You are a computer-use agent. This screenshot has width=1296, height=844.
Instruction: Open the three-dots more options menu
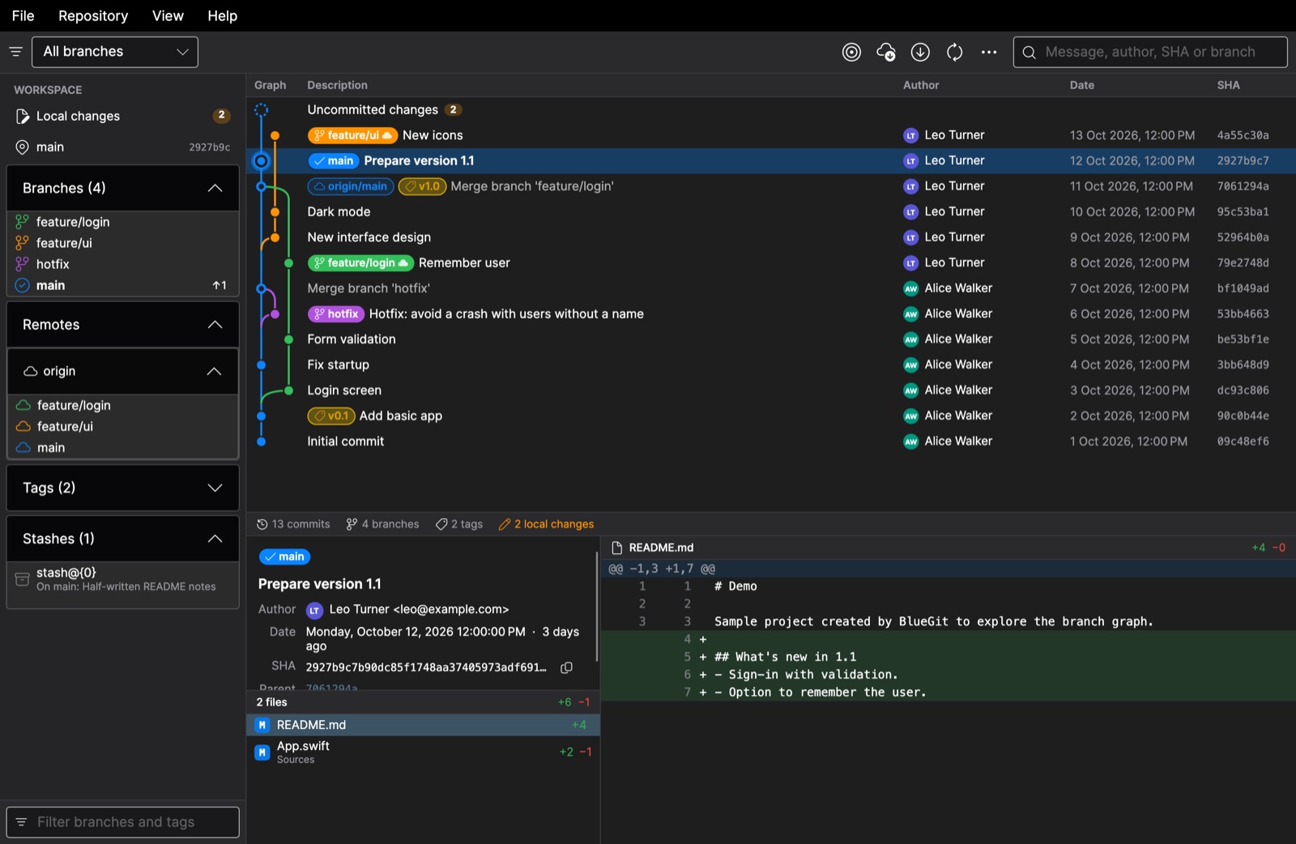[989, 52]
